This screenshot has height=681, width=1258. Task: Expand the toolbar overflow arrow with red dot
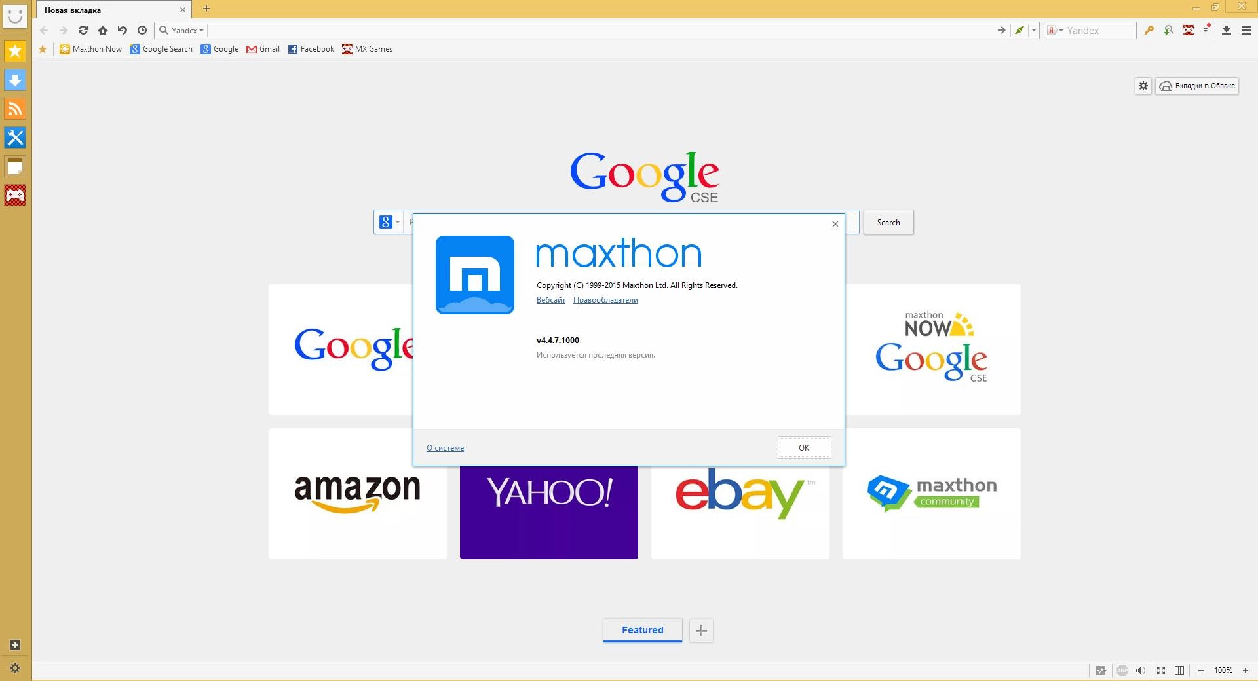[1206, 29]
